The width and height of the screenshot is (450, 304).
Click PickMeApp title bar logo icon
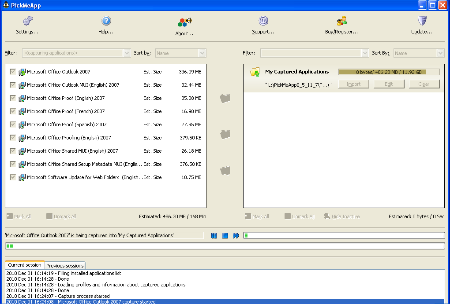pyautogui.click(x=6, y=5)
